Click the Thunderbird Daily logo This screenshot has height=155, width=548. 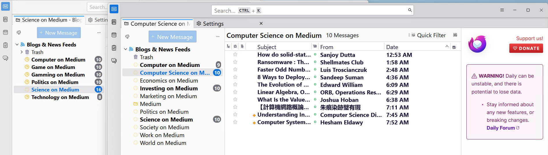pyautogui.click(x=477, y=44)
